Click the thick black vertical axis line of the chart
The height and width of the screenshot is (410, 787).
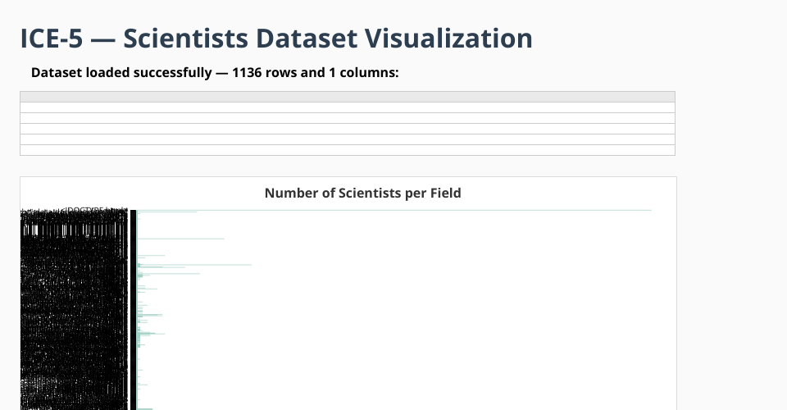coord(133,312)
